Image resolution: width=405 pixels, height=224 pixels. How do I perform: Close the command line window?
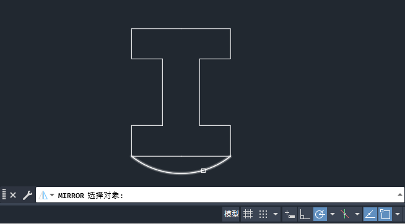click(13, 195)
